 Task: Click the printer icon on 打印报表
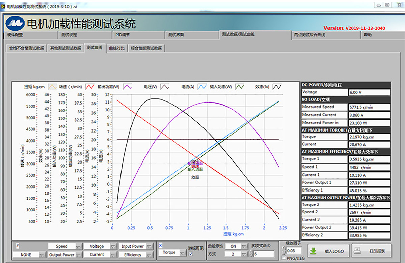point(358,251)
